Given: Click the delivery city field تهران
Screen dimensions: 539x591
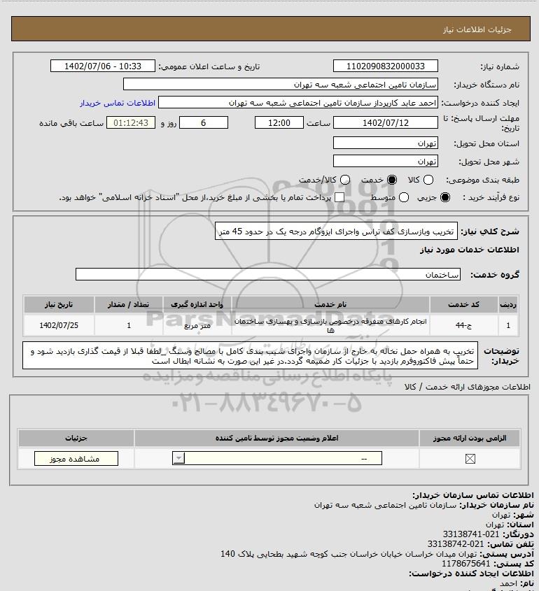Looking at the screenshot, I should pyautogui.click(x=386, y=161).
